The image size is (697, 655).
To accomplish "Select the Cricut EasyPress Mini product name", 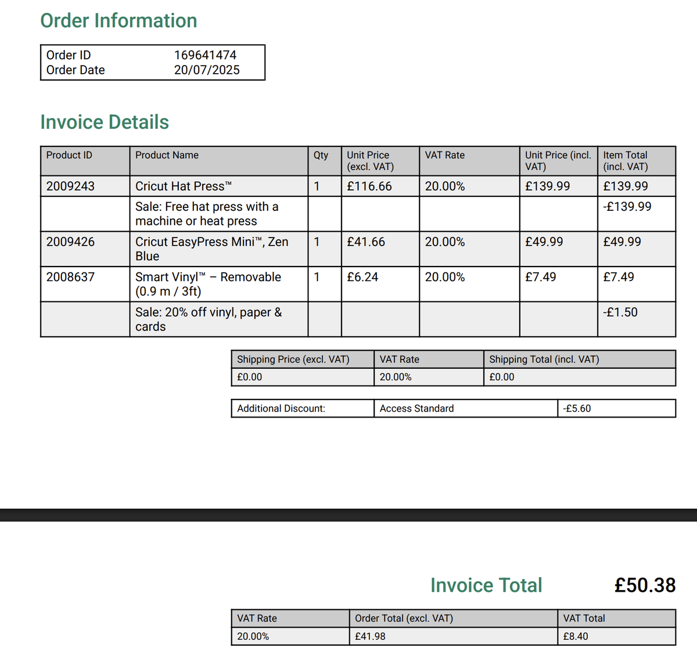I will coord(212,249).
